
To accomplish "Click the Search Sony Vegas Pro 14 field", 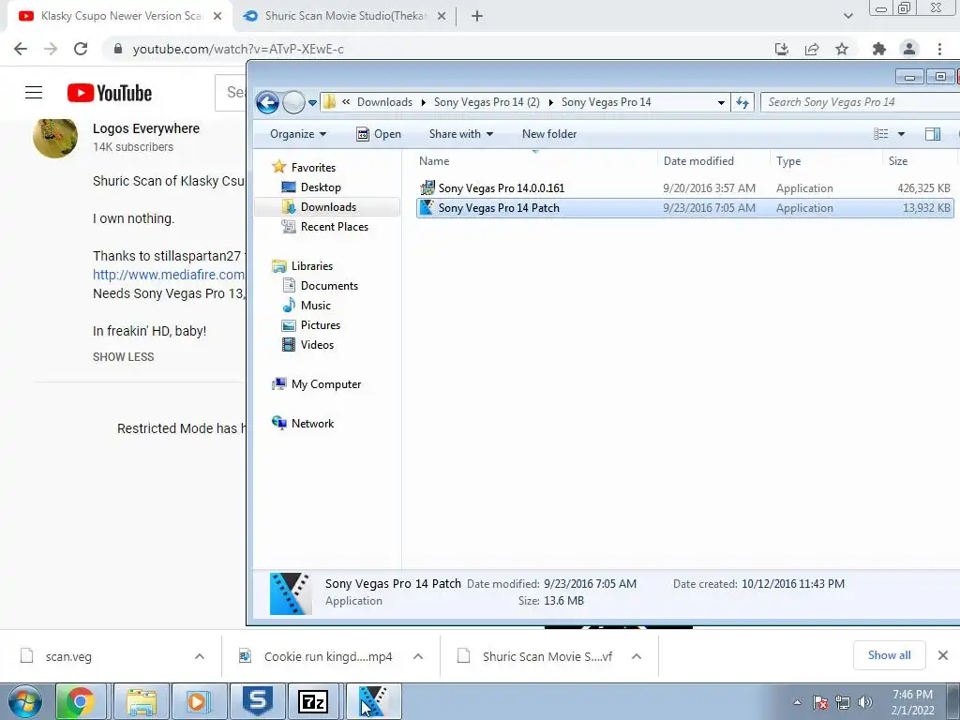I will pos(860,102).
